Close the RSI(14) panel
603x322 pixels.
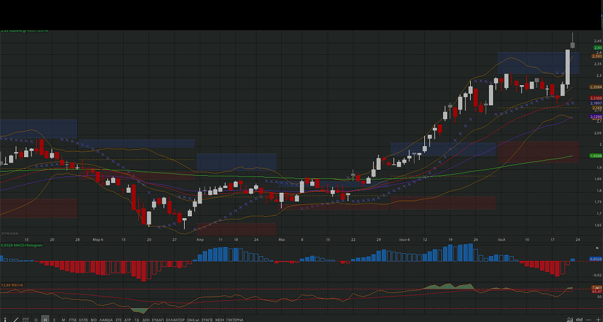coord(597,288)
